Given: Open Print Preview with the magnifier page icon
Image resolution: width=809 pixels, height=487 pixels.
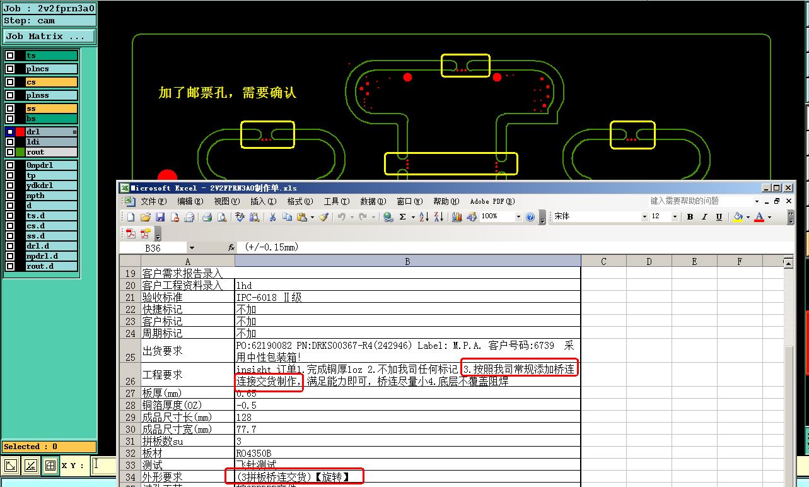Looking at the screenshot, I should pyautogui.click(x=222, y=217).
